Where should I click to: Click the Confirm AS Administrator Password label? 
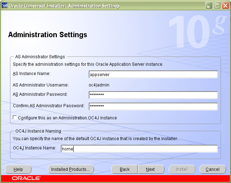[x=49, y=106]
